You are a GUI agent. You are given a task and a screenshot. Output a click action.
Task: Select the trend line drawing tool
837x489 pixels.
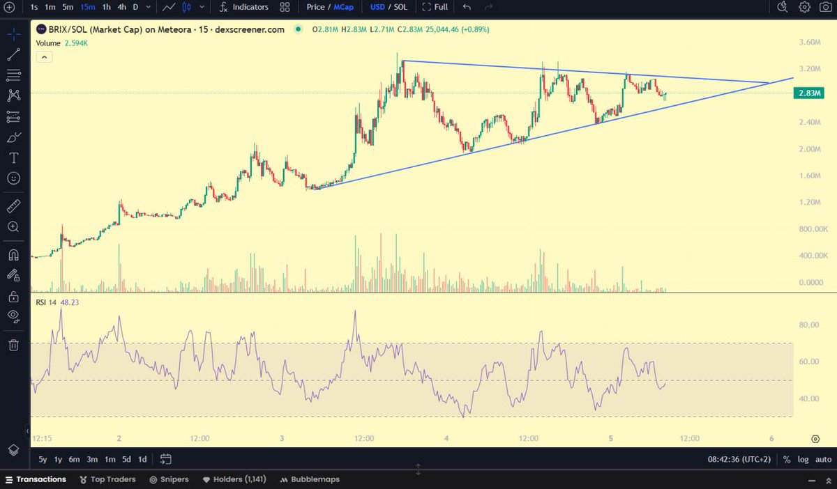point(13,54)
